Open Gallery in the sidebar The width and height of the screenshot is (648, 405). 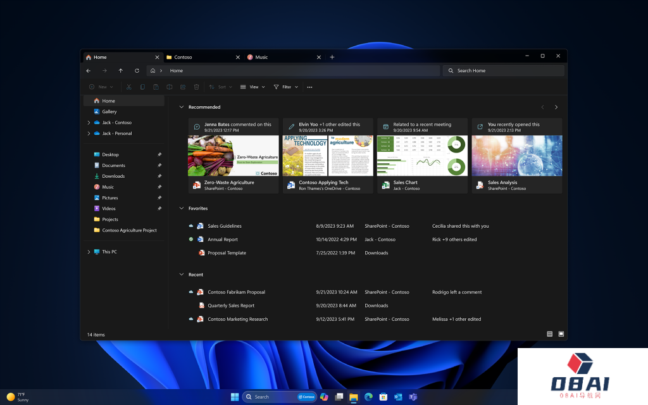pos(109,111)
